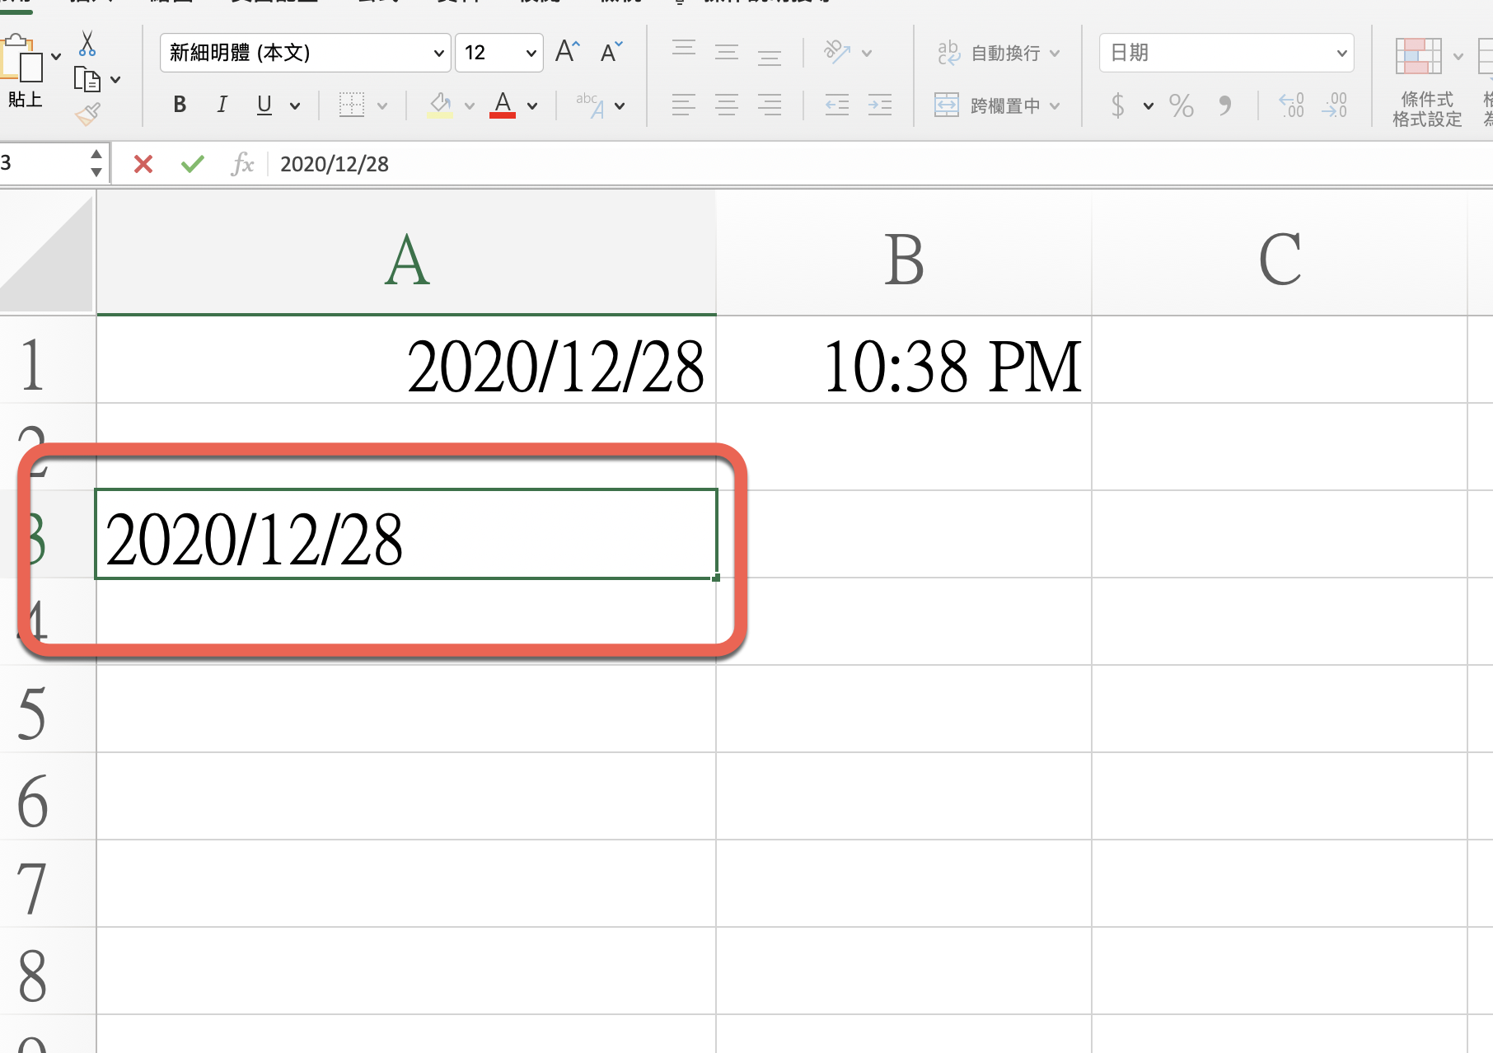1493x1053 pixels.
Task: Toggle bold formatting
Action: (180, 105)
